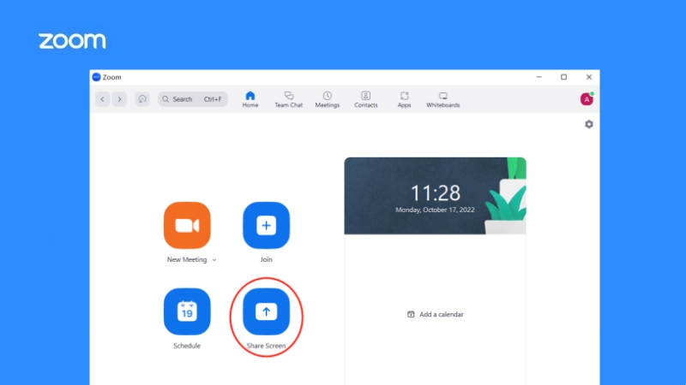Start a New Meeting with the orange camera icon
The height and width of the screenshot is (385, 686).
[x=187, y=225]
